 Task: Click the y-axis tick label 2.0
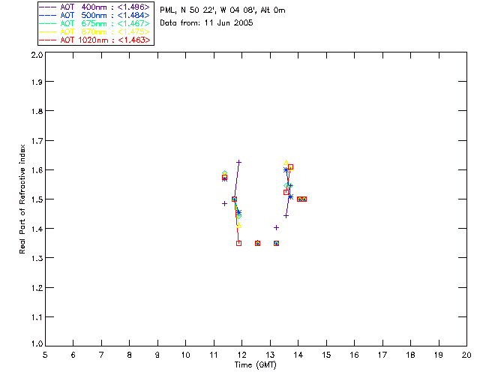[x=37, y=55]
